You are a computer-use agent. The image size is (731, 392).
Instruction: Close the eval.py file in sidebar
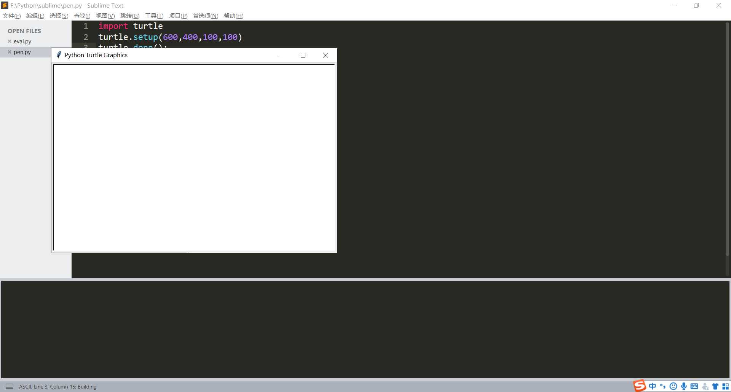click(x=10, y=41)
